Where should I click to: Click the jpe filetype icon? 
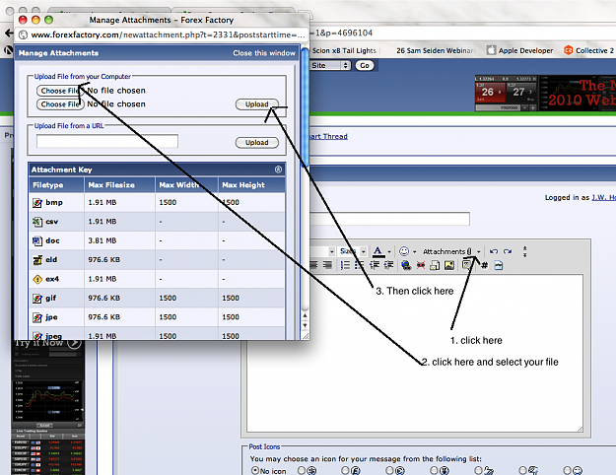pos(37,317)
